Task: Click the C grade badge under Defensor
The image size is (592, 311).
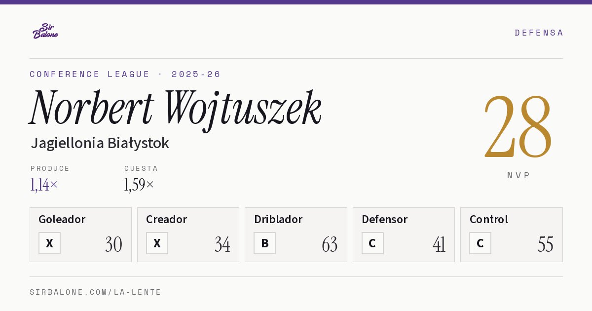Action: (x=372, y=243)
